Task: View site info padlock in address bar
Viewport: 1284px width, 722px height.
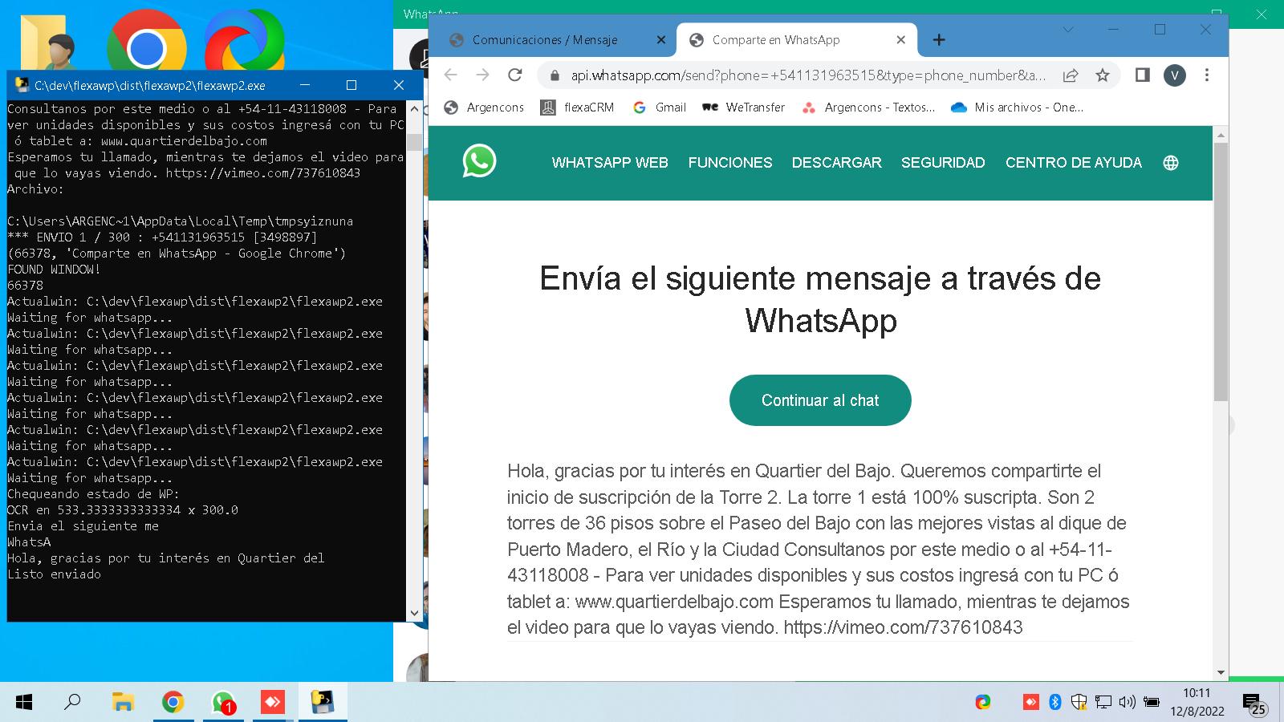Action: pos(554,76)
